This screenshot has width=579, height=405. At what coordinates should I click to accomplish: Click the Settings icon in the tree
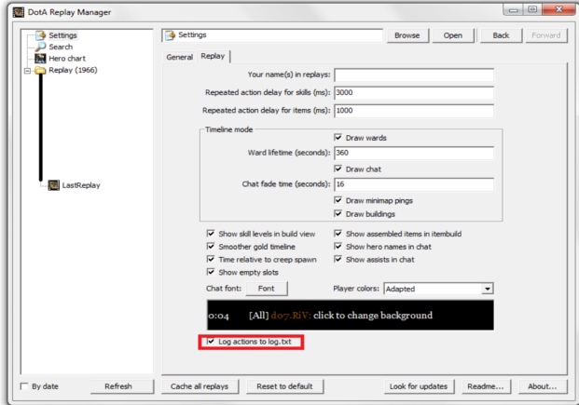click(40, 35)
